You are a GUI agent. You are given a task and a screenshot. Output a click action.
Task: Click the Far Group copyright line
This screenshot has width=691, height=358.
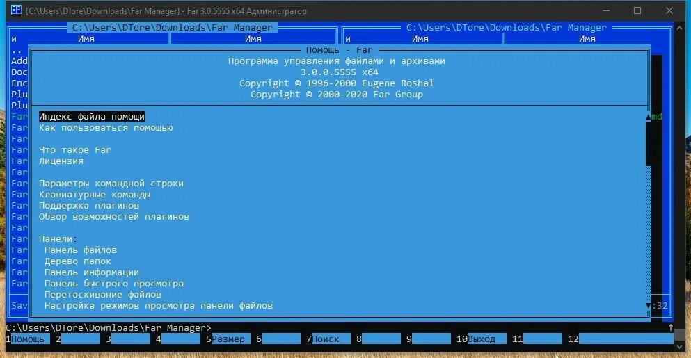click(x=337, y=95)
